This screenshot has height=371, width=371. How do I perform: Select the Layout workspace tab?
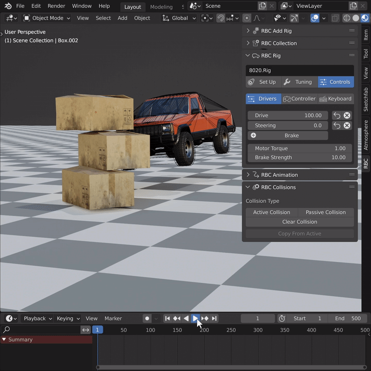point(133,7)
